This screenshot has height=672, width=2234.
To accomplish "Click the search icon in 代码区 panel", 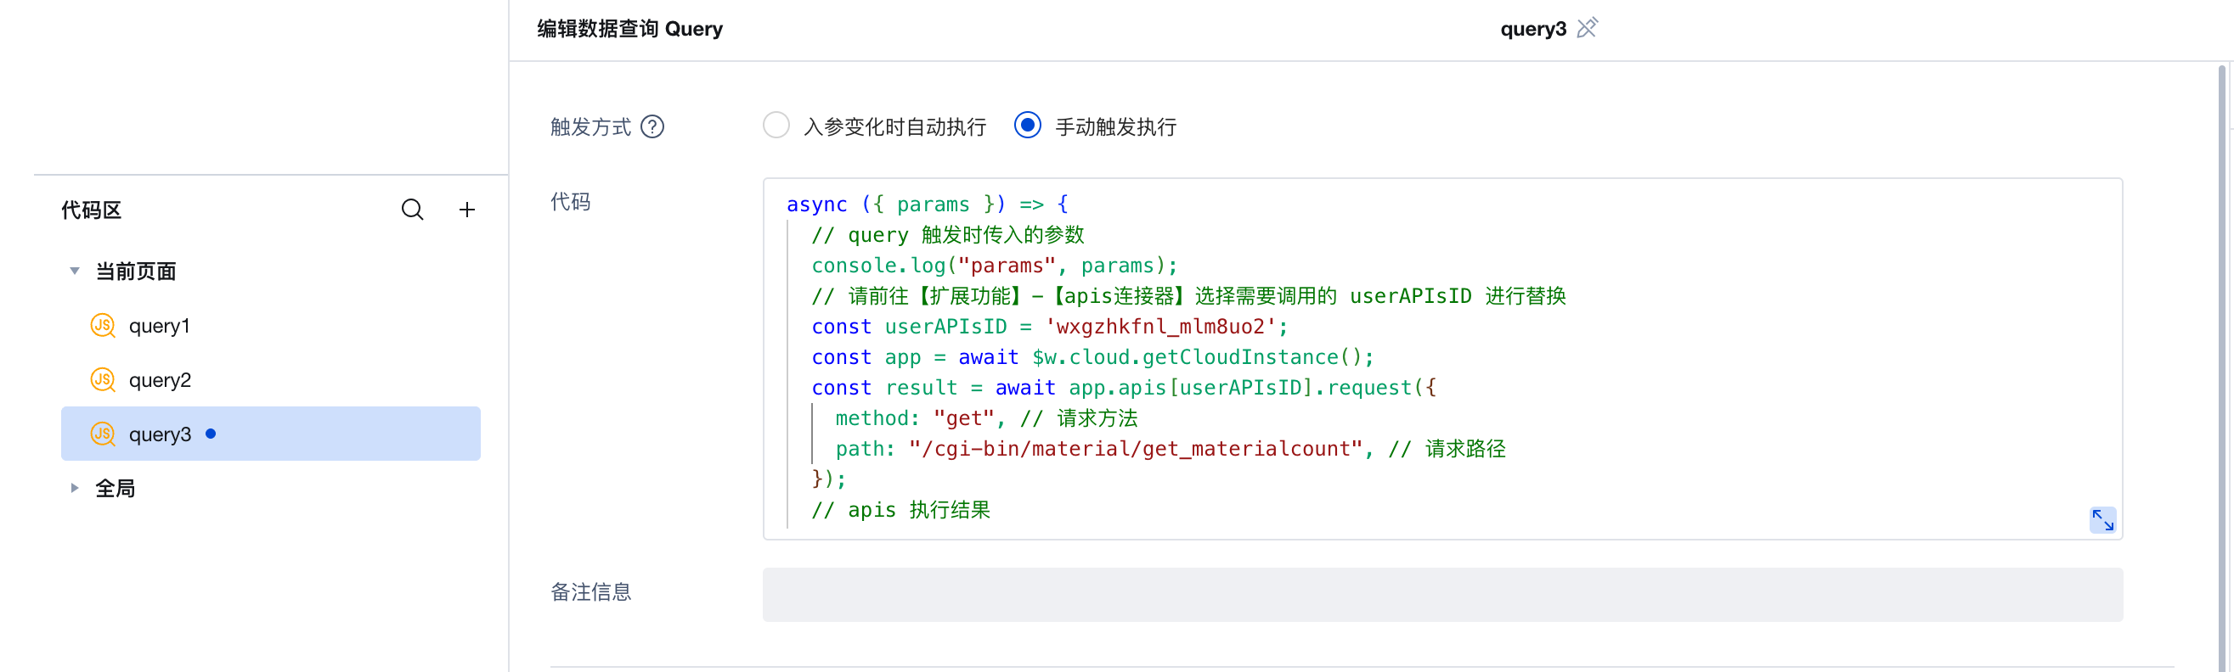I will tap(412, 210).
